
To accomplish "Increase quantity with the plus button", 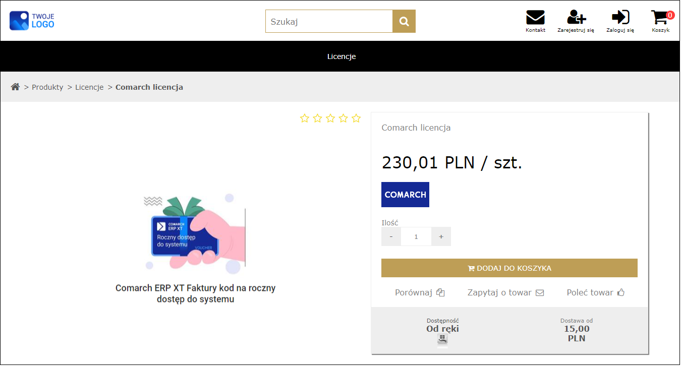I will pos(441,236).
